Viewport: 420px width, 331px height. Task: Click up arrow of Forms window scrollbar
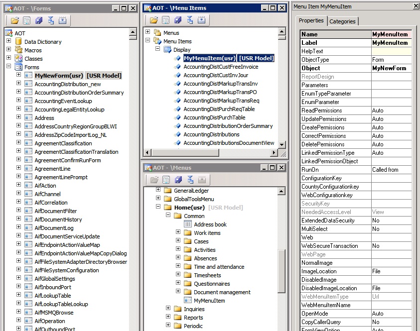[133, 32]
